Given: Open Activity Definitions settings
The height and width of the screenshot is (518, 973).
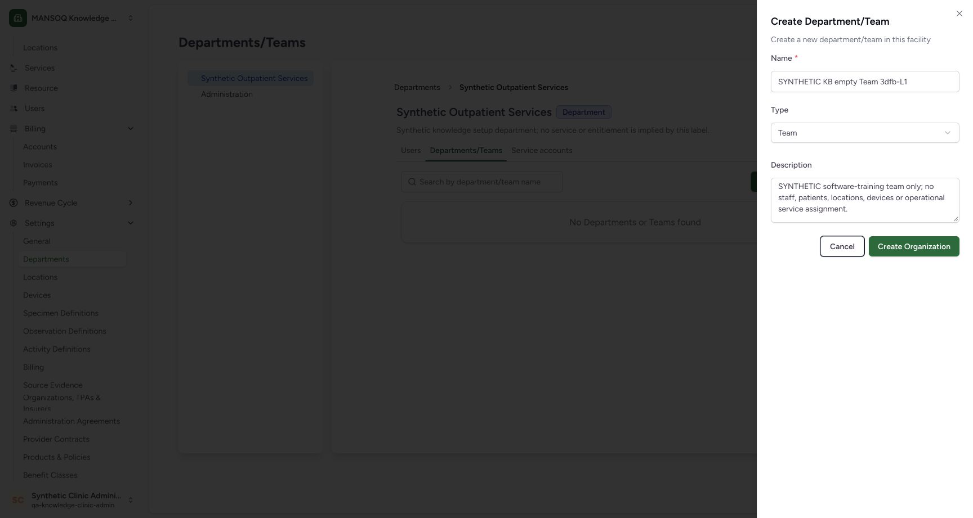Looking at the screenshot, I should click(57, 349).
